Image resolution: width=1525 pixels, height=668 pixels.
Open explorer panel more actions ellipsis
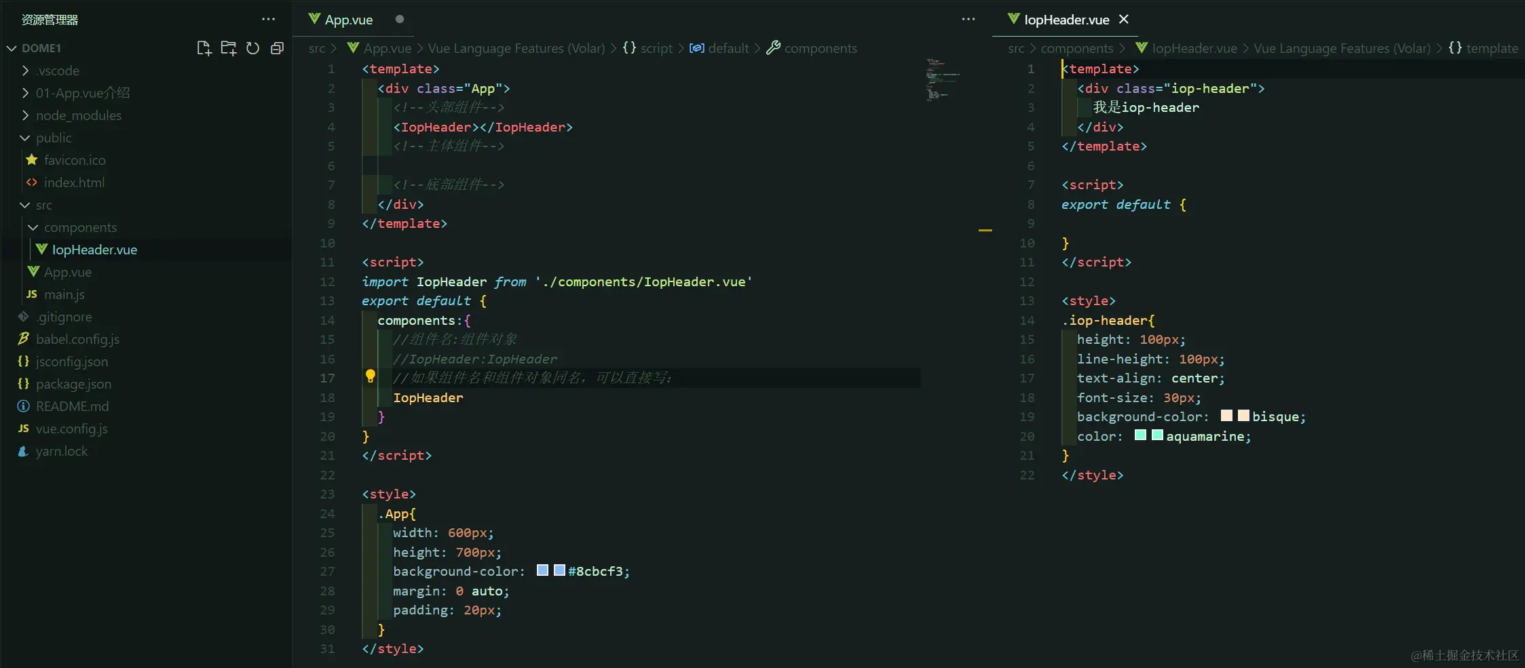tap(269, 20)
